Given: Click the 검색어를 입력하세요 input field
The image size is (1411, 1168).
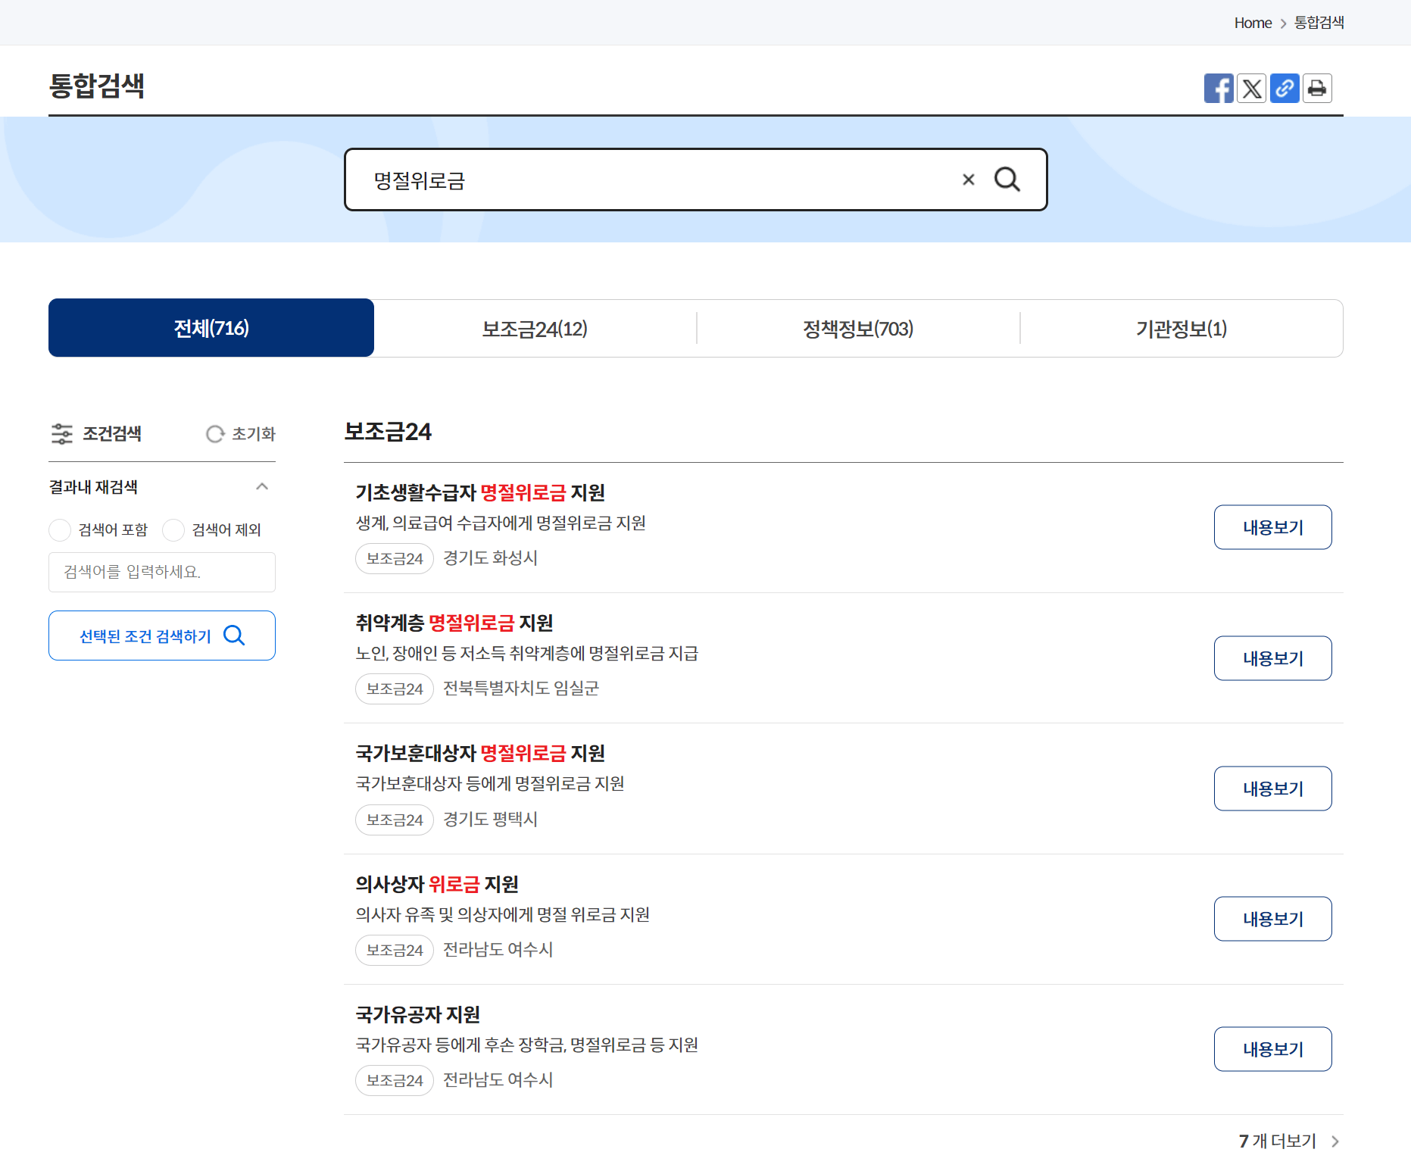Looking at the screenshot, I should point(161,572).
